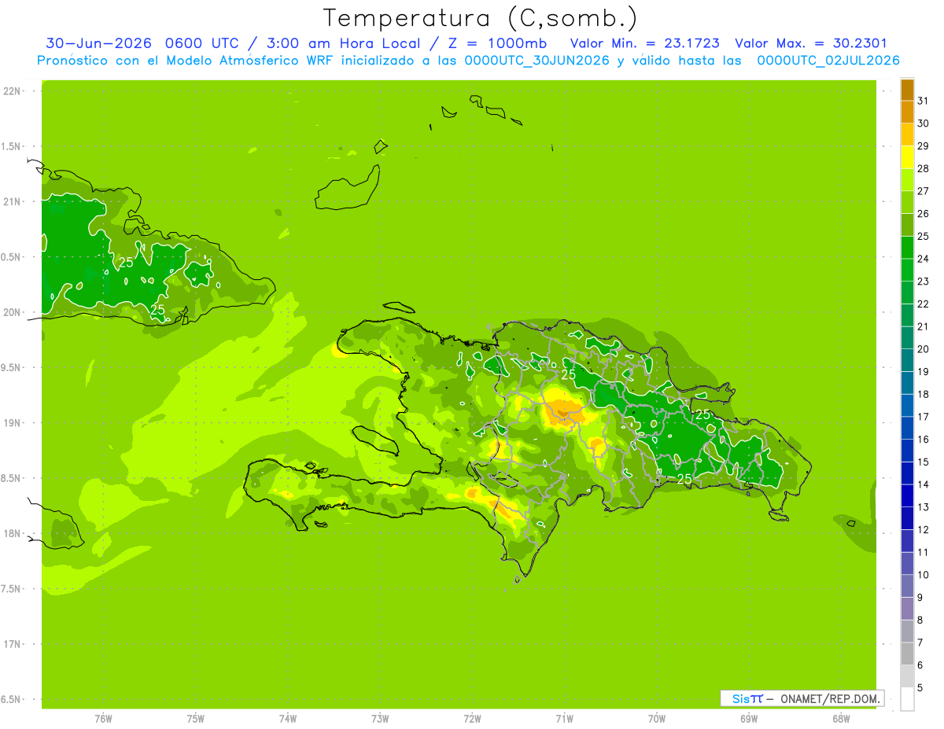Click the "19N" latitude axis label
The height and width of the screenshot is (729, 944).
[x=12, y=423]
